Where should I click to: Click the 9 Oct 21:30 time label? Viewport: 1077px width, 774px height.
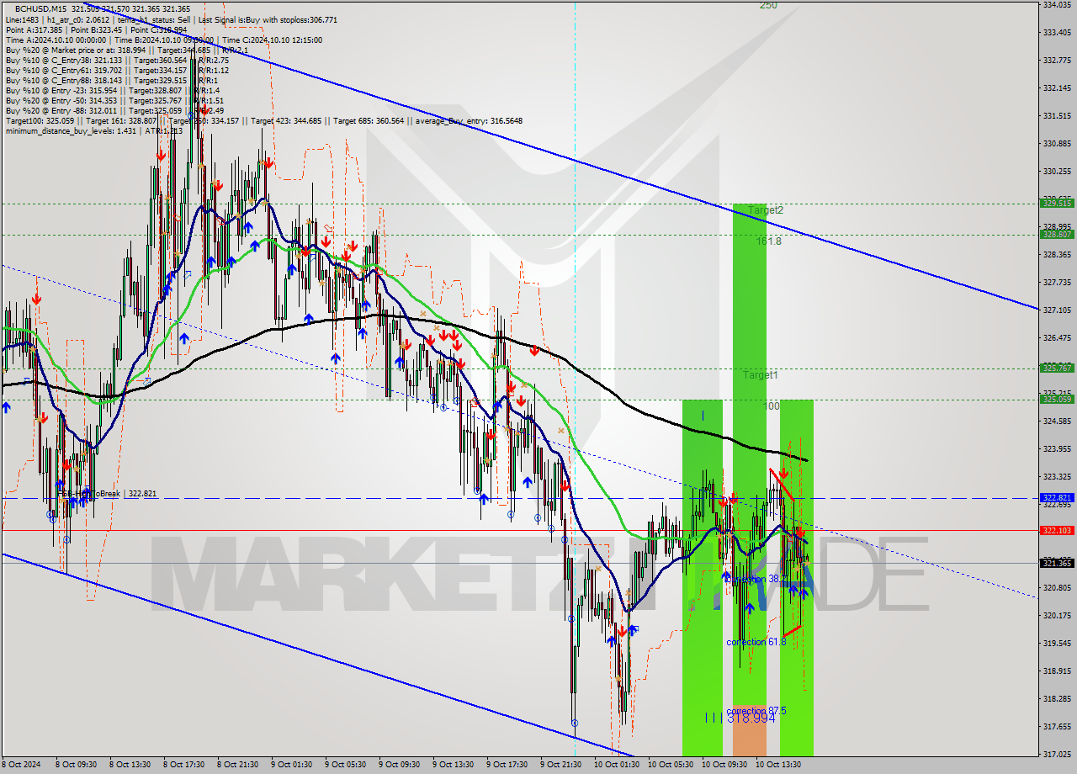point(561,765)
